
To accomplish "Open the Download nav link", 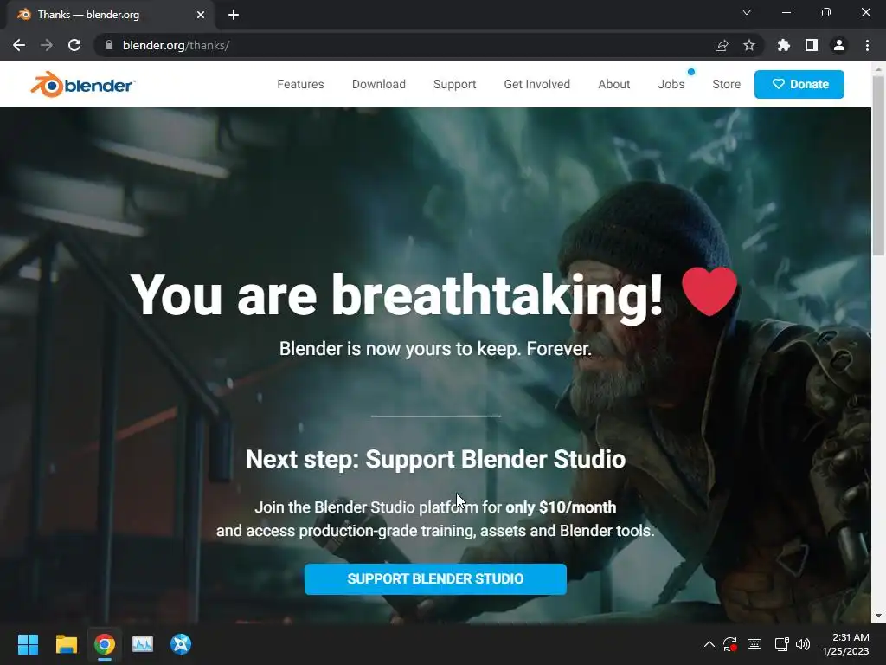I will pyautogui.click(x=379, y=84).
